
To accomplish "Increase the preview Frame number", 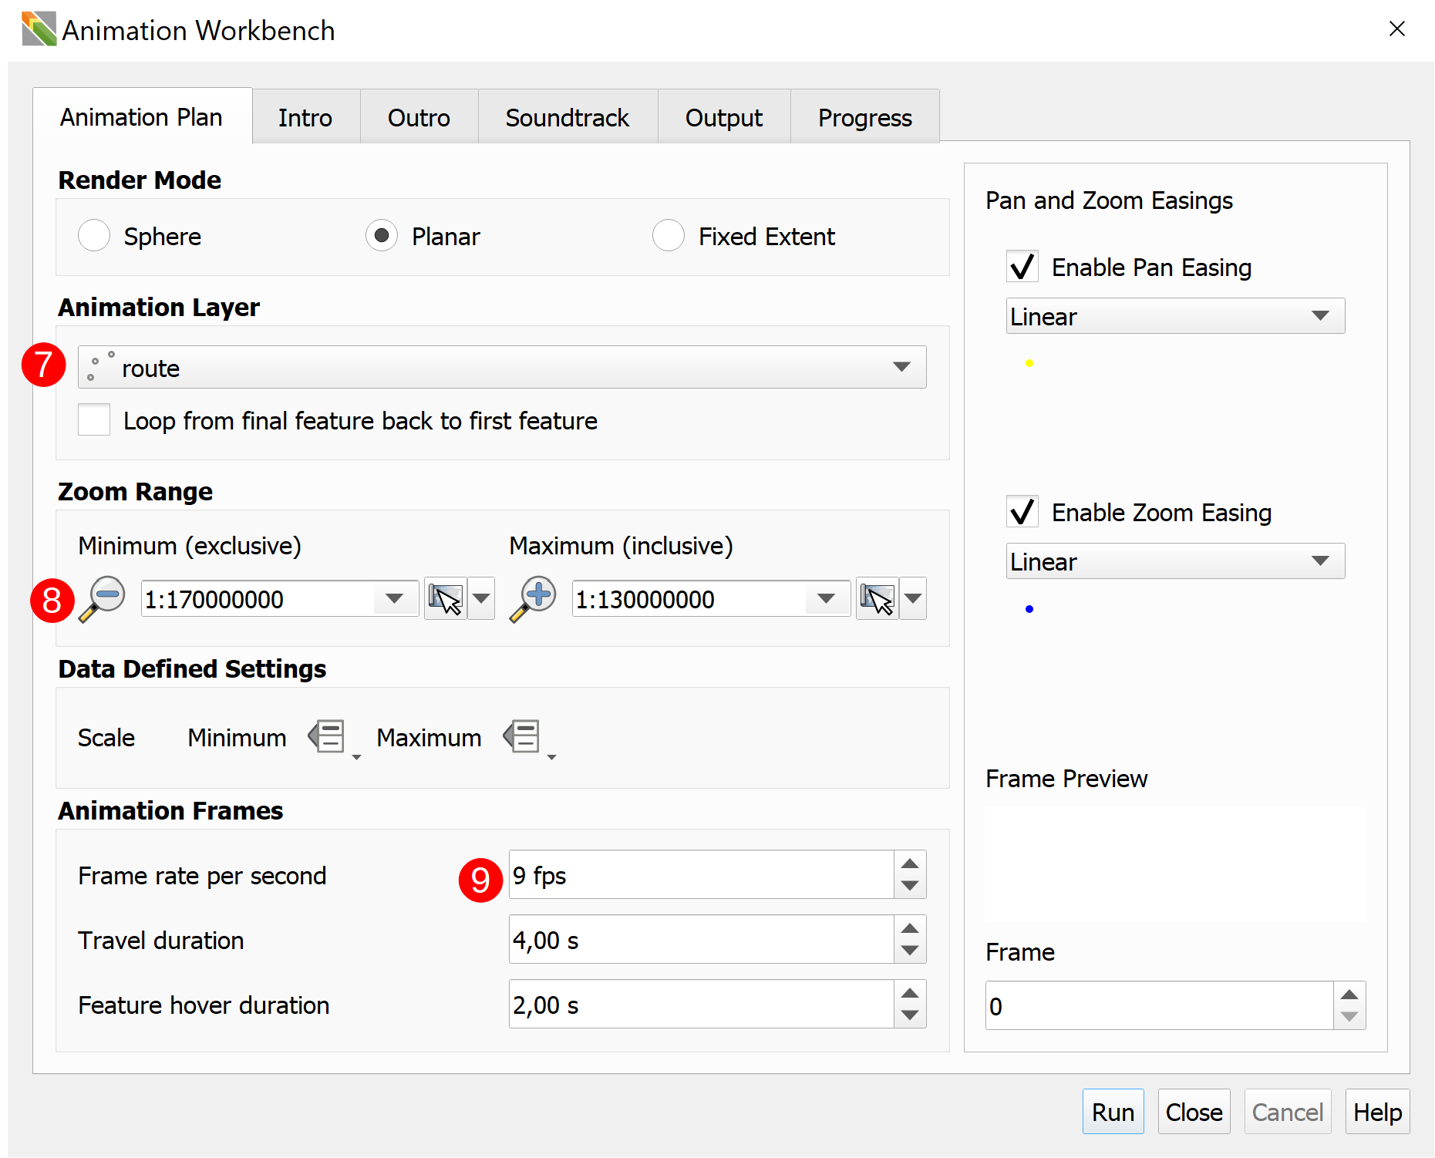I will 1349,995.
